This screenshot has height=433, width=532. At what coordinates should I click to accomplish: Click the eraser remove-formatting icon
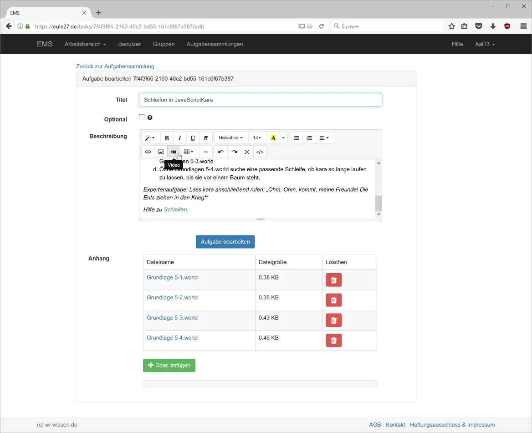tap(205, 138)
